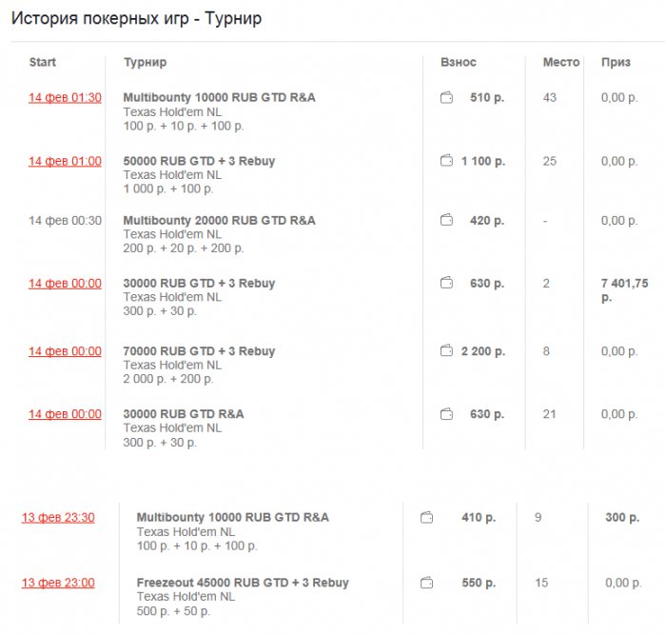The image size is (666, 635).
Task: Click wallet icon beside 420 р. buy-in
Action: (x=446, y=220)
